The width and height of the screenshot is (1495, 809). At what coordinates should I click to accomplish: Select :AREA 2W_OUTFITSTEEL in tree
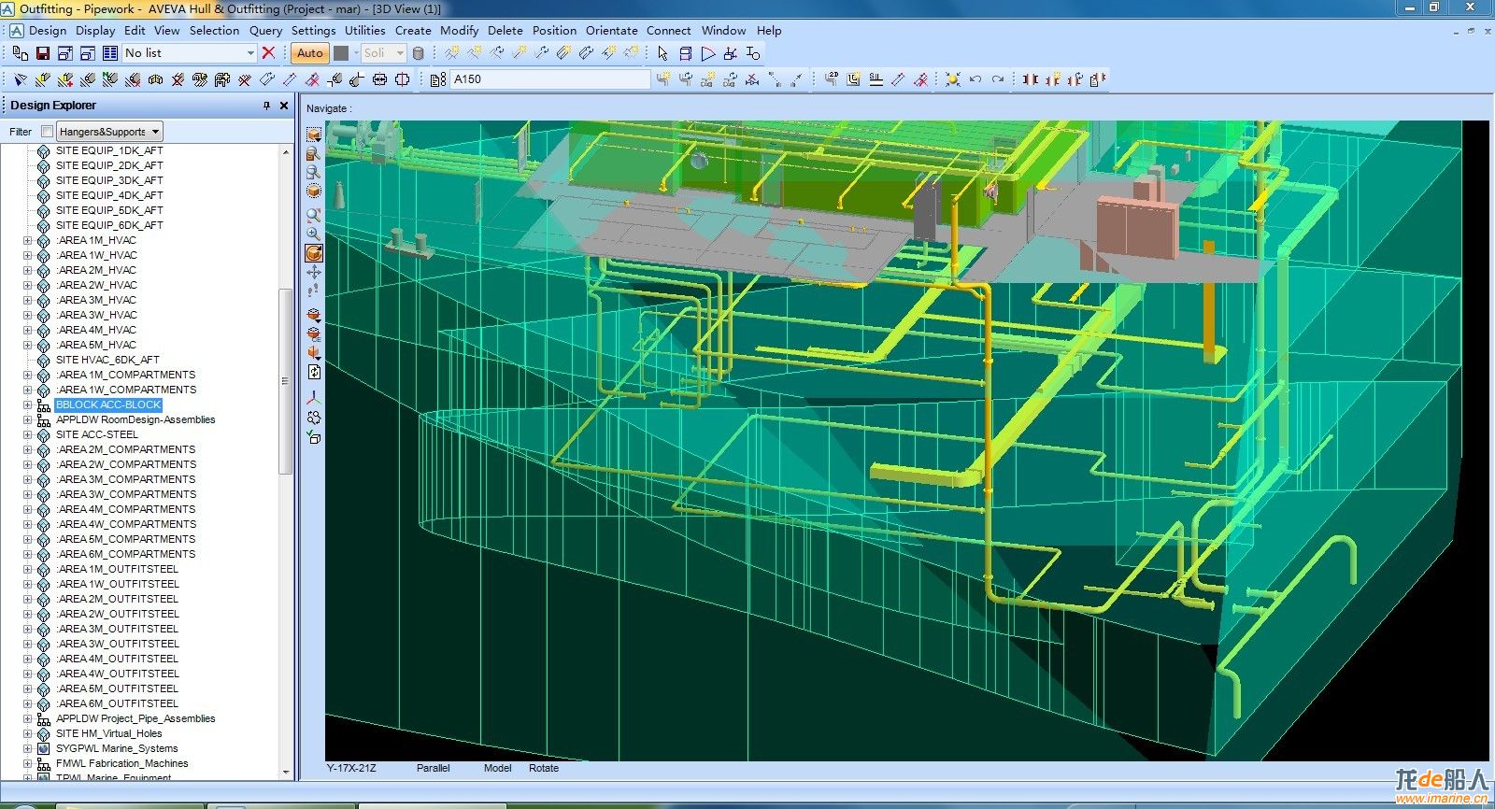118,614
